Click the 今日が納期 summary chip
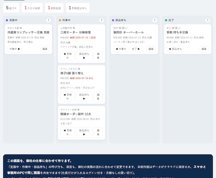216x178 pixels. 32,8
